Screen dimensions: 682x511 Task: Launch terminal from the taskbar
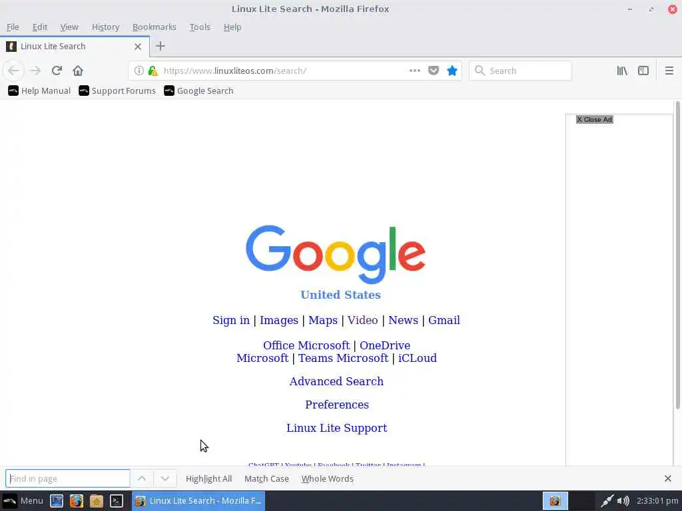coord(116,500)
